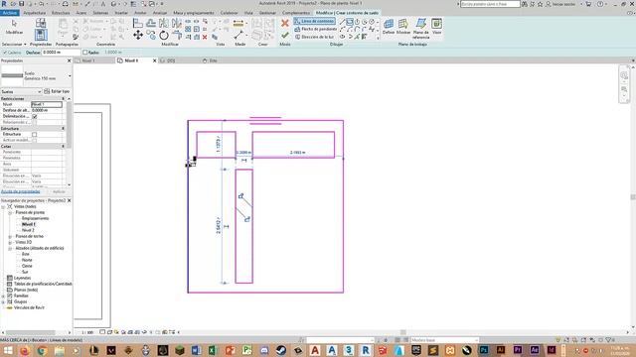Cancel sketch with red X in Modo

tap(285, 23)
